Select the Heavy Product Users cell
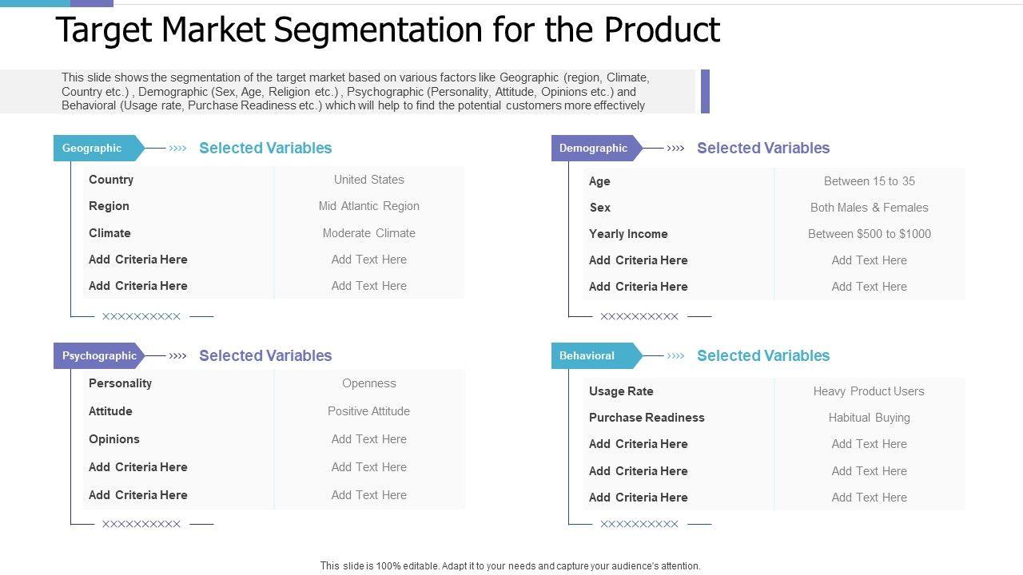Viewport: 1023px width, 575px height. 869,391
